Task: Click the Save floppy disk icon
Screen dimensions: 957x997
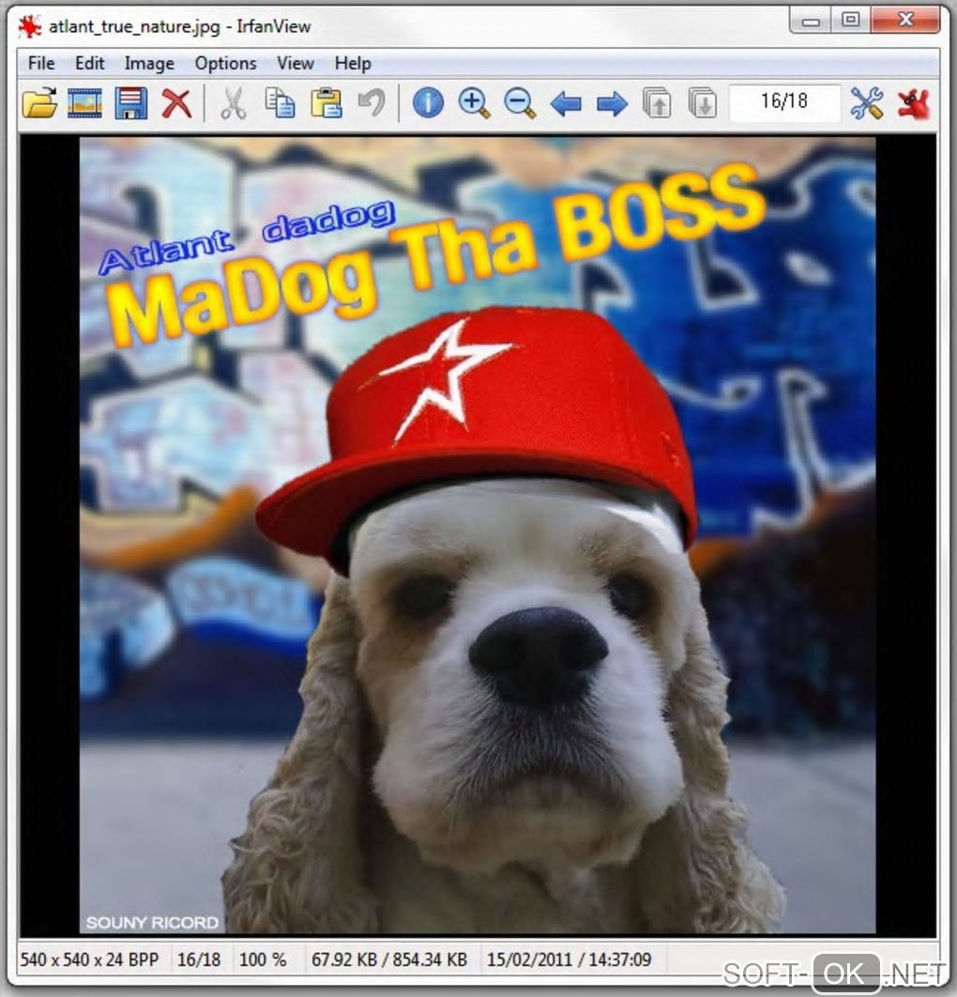Action: (131, 103)
